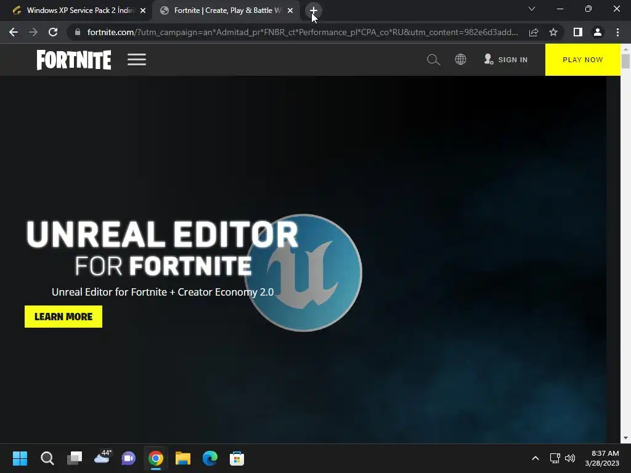631x473 pixels.
Task: Open Task View on taskbar
Action: [75, 458]
